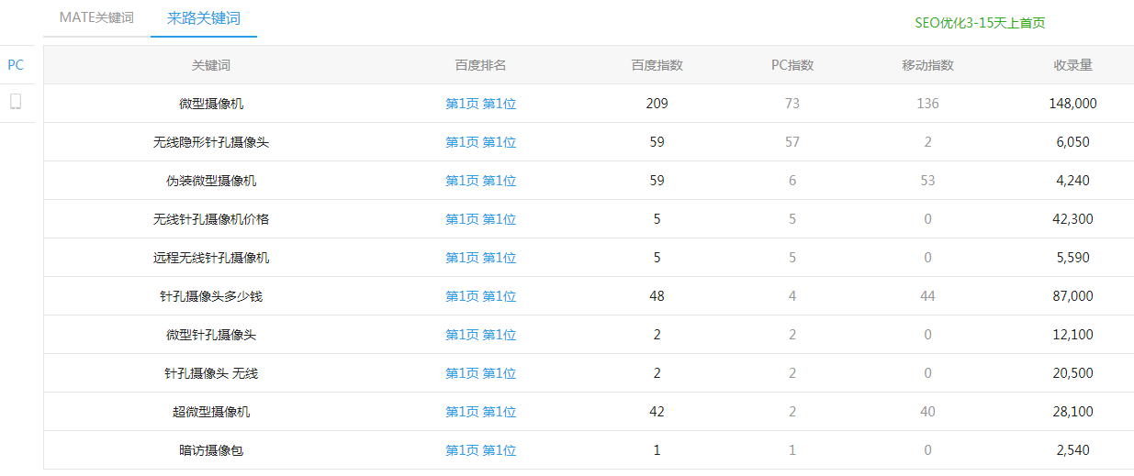Click the mobile index value 53

pos(928,181)
